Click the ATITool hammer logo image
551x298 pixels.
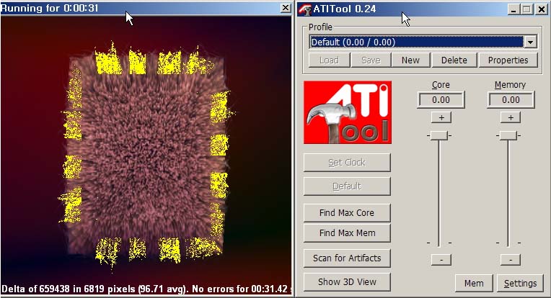point(348,112)
